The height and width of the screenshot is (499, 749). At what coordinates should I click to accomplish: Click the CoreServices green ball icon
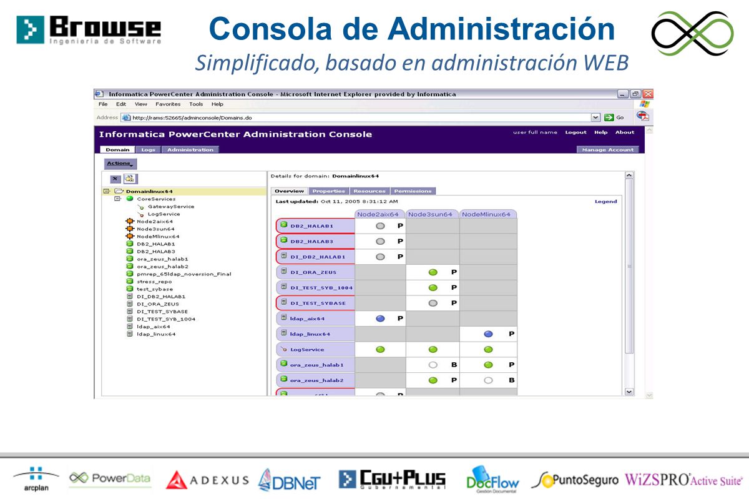coord(130,199)
